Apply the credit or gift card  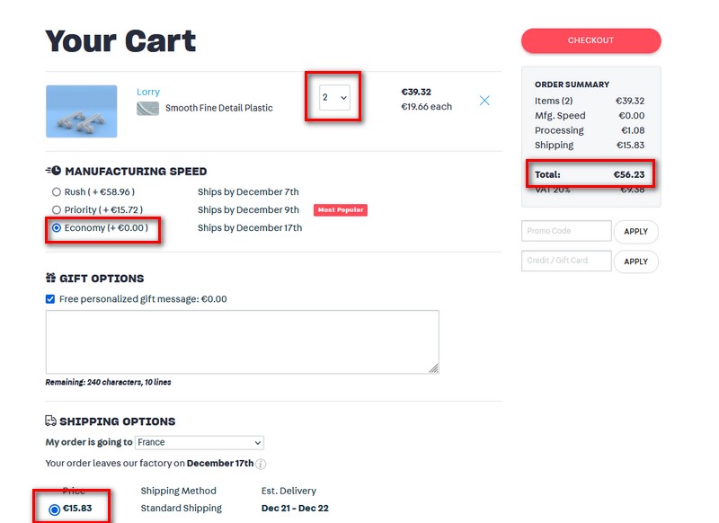[x=635, y=261]
